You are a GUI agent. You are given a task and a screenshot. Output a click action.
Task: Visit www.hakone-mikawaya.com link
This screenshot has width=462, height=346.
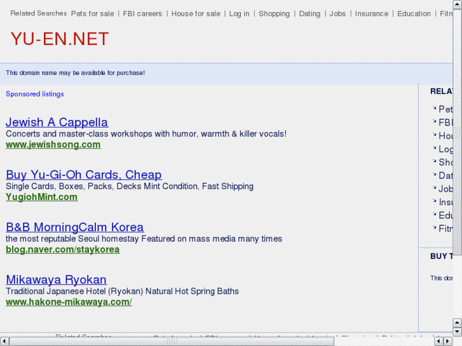69,302
